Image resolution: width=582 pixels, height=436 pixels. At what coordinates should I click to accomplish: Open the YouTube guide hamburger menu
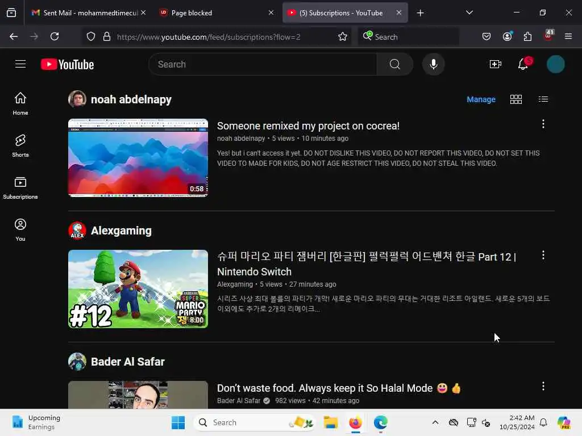20,64
